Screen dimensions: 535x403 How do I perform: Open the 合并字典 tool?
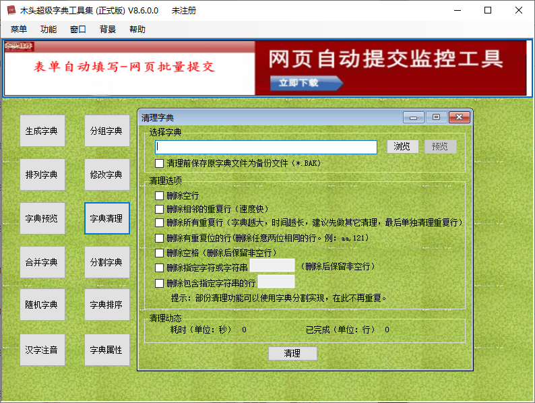tap(42, 262)
